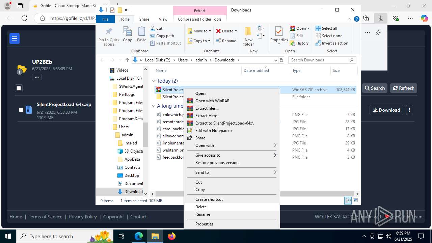
Task: Click Paste shortcut in ribbon
Action: pyautogui.click(x=165, y=43)
